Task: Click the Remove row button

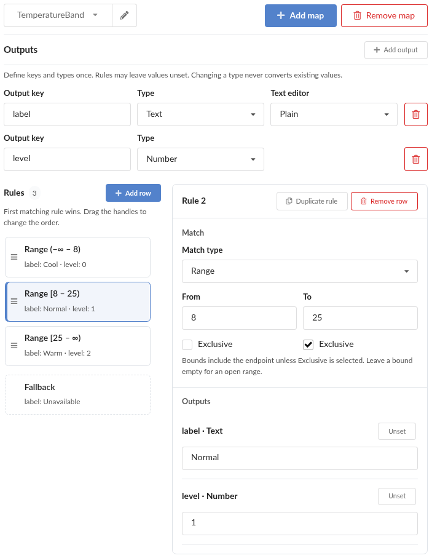Action: (x=384, y=201)
